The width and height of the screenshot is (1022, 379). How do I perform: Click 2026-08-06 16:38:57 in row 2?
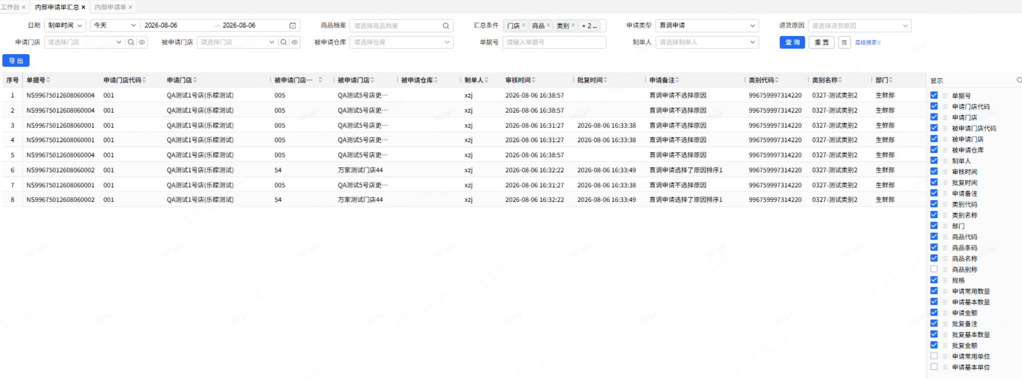tap(534, 110)
